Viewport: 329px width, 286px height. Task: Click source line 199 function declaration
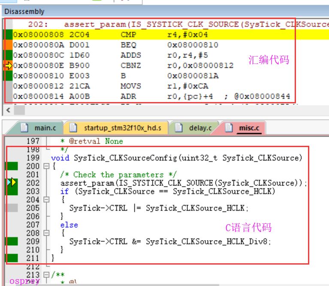176,158
